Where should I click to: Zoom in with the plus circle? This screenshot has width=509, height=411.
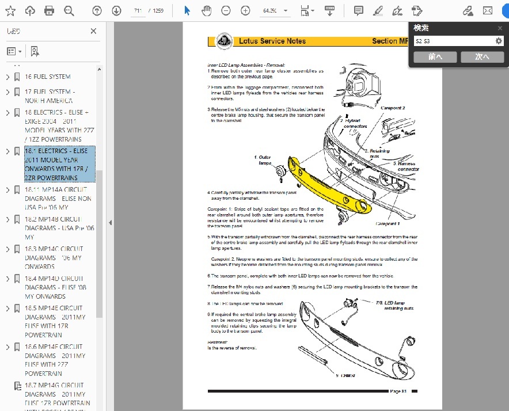click(245, 11)
